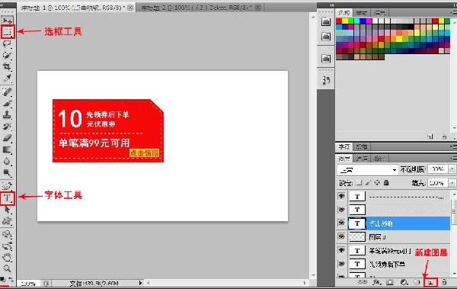The height and width of the screenshot is (289, 457).
Task: Close the second document tab
Action: pyautogui.click(x=258, y=8)
